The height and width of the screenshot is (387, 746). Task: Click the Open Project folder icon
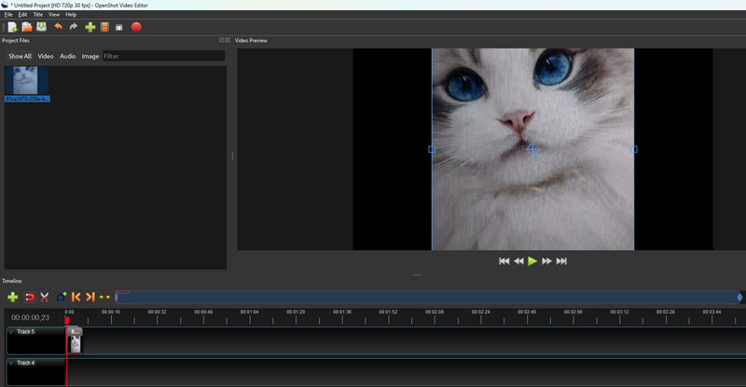(27, 27)
